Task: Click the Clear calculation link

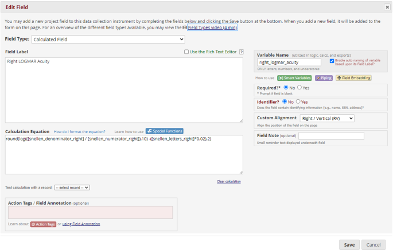Action: (229, 181)
